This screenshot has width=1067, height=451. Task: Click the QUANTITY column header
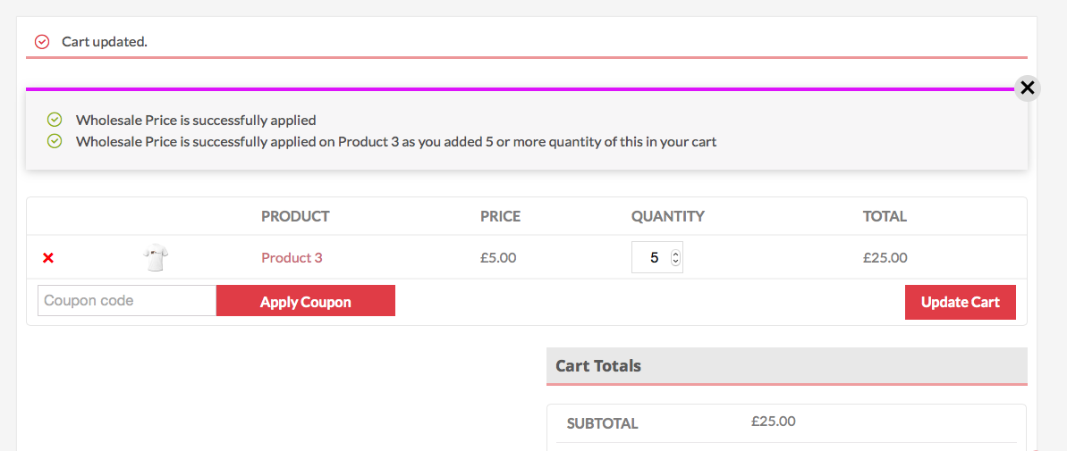[x=667, y=217]
